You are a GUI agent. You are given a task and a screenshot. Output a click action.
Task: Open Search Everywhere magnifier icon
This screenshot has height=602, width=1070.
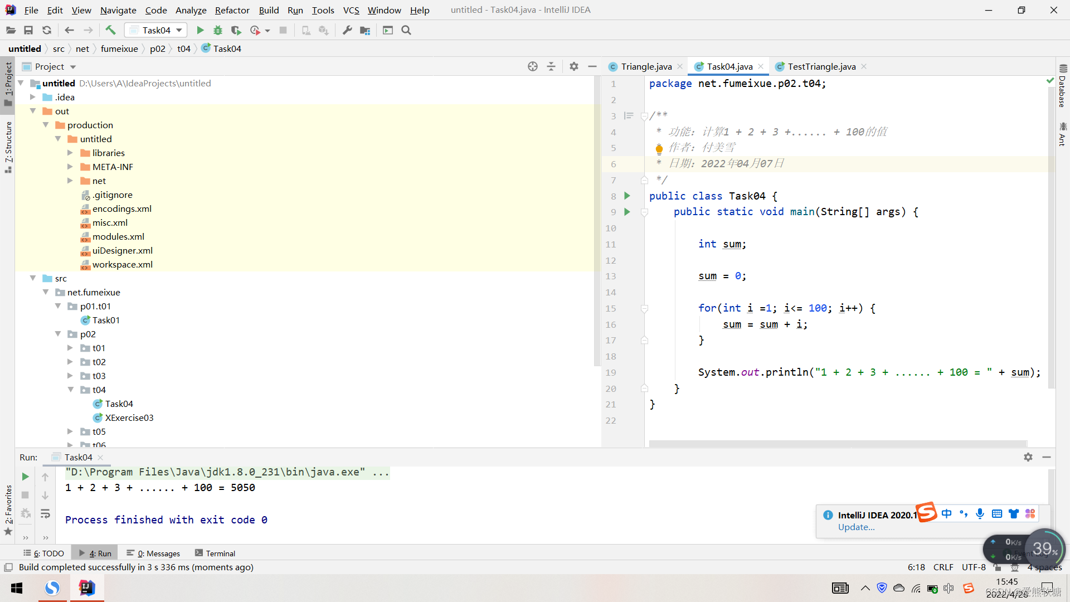coord(406,30)
